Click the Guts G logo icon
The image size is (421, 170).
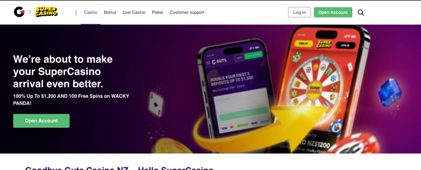19,12
